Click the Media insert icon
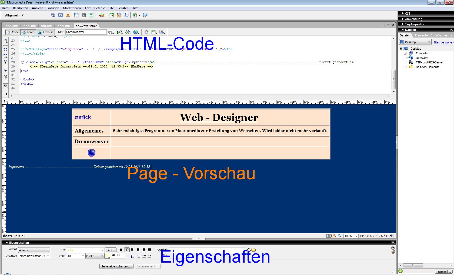Image resolution: width=454 pixels, height=275 pixels. [101, 15]
